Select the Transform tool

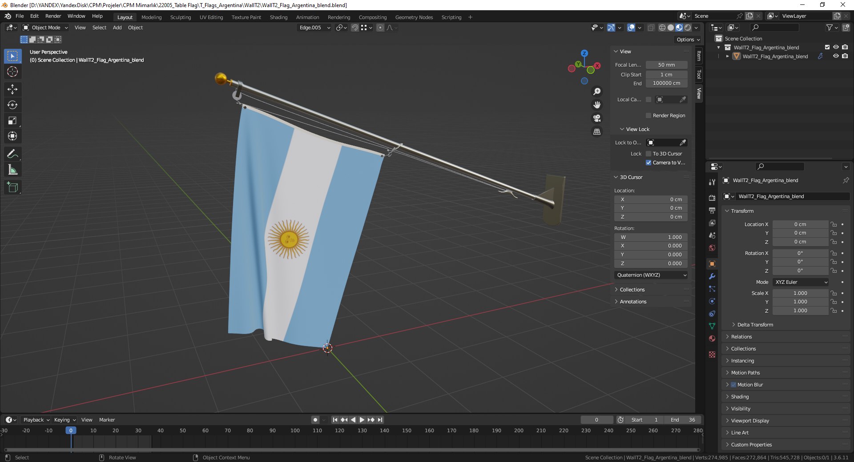[x=12, y=136]
